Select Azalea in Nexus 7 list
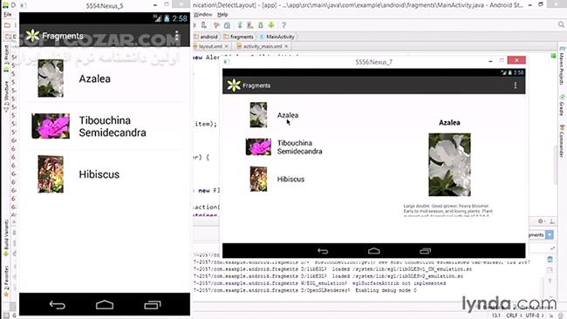The image size is (567, 319). pyautogui.click(x=288, y=115)
